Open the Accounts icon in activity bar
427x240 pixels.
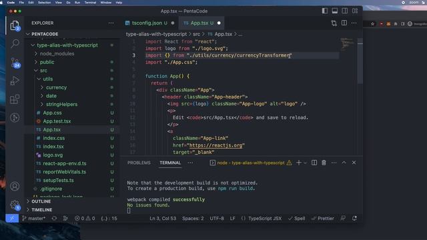[15, 186]
